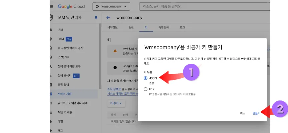Viewport: 288px width, 133px height.
Task: Click the project icon in the selector
Action: 98,6
